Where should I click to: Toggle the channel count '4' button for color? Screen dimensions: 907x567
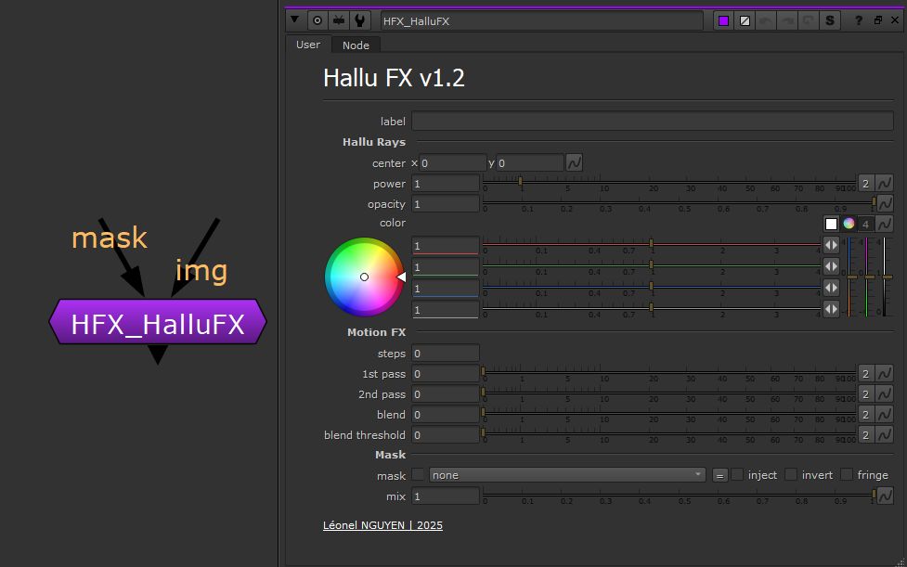865,224
